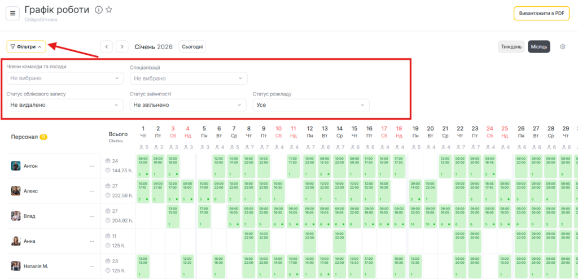Select Антон's shift on 1 January
Screen dimensions: 578x279
point(143,166)
